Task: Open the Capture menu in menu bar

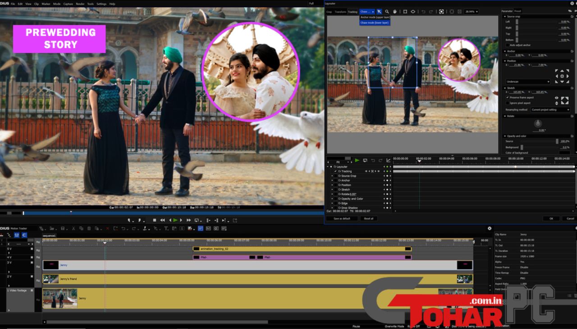Action: [x=68, y=4]
